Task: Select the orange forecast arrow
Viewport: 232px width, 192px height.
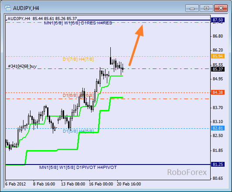Action: point(136,45)
